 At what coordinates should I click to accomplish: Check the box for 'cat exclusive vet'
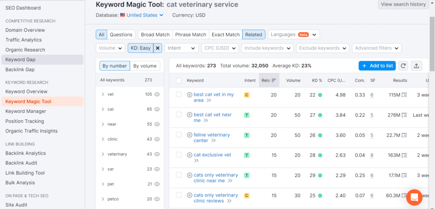pyautogui.click(x=179, y=155)
